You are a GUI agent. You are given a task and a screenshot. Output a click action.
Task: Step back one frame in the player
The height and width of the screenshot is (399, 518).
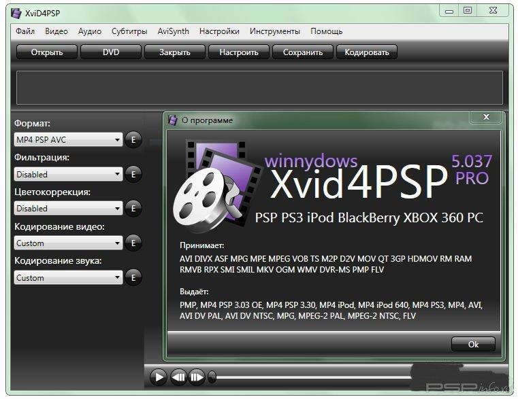178,377
